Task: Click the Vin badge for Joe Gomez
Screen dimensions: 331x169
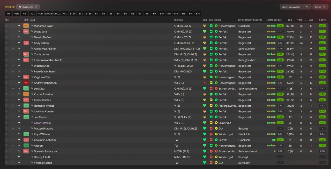Action: coord(26,117)
